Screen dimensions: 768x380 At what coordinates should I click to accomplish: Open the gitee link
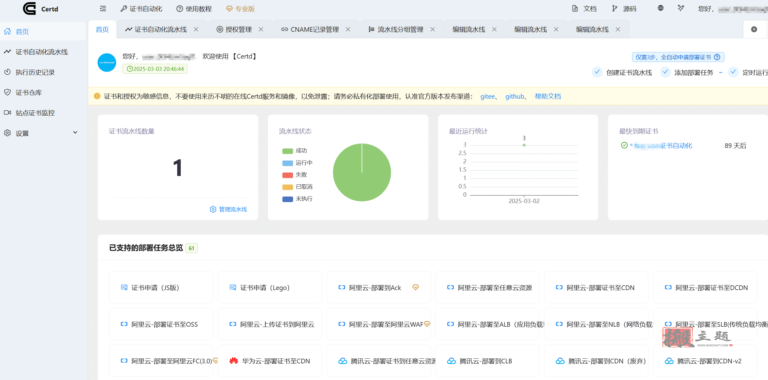(x=488, y=96)
